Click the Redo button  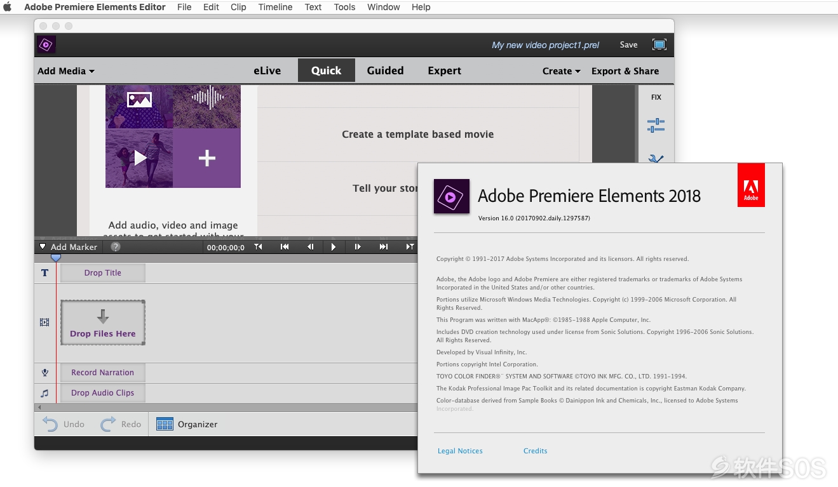click(x=121, y=424)
